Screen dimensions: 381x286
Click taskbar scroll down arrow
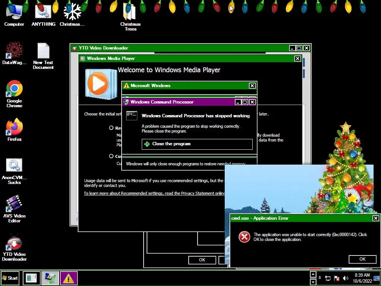point(313,282)
